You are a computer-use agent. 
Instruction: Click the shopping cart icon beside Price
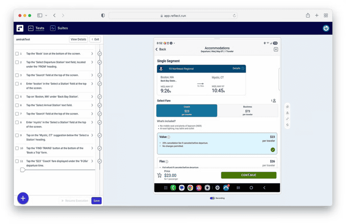click(159, 175)
